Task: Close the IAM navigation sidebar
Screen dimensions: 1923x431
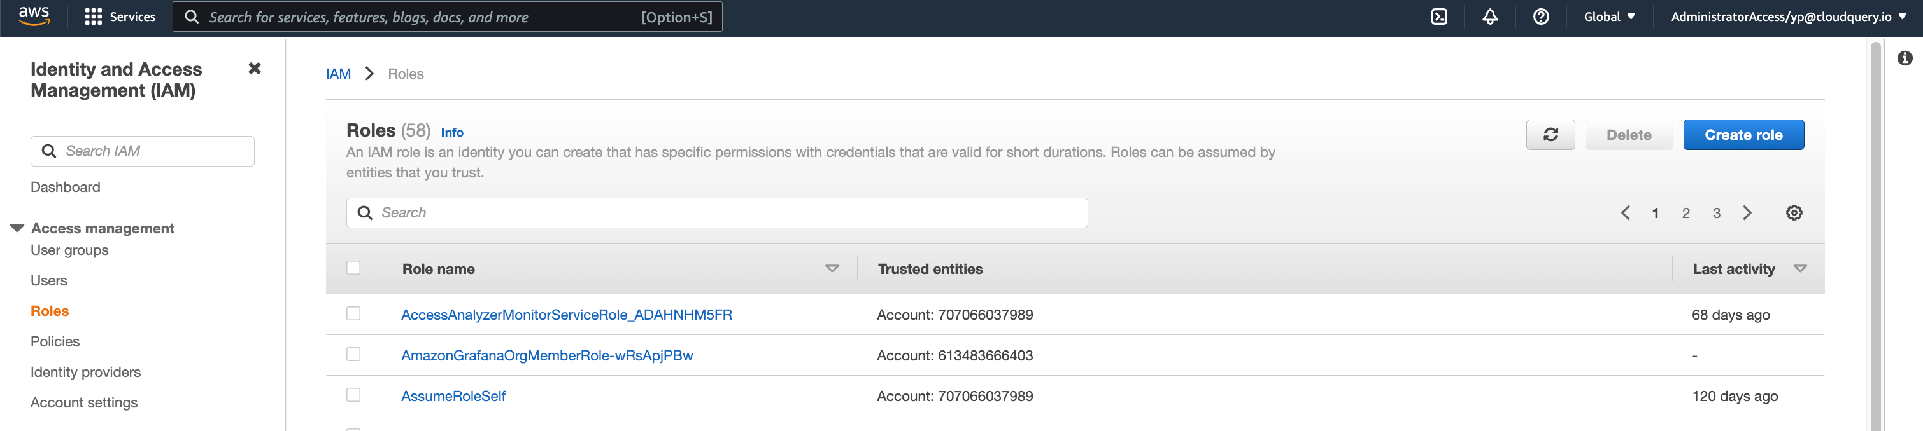Action: (x=255, y=69)
